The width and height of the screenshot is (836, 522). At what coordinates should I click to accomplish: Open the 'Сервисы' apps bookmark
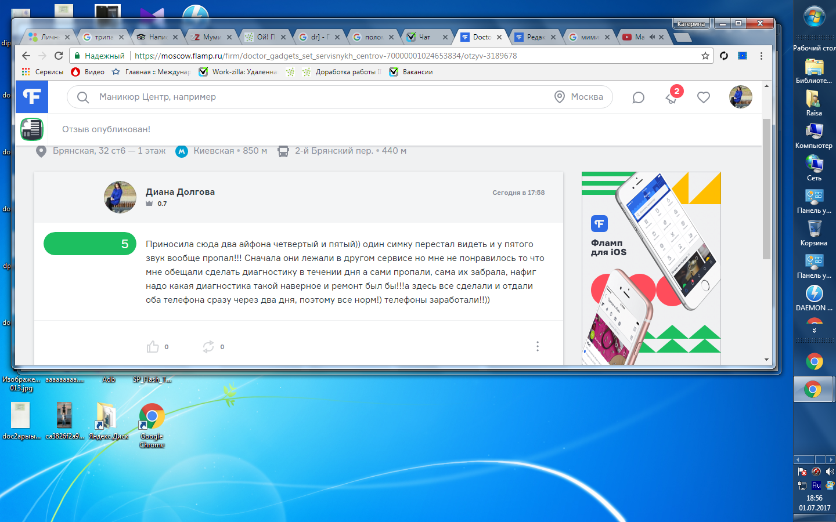point(42,72)
